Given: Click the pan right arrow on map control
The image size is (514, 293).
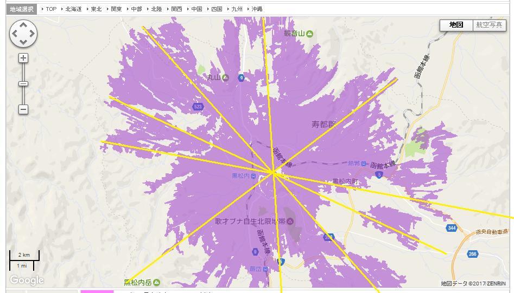Looking at the screenshot, I should click(32, 34).
